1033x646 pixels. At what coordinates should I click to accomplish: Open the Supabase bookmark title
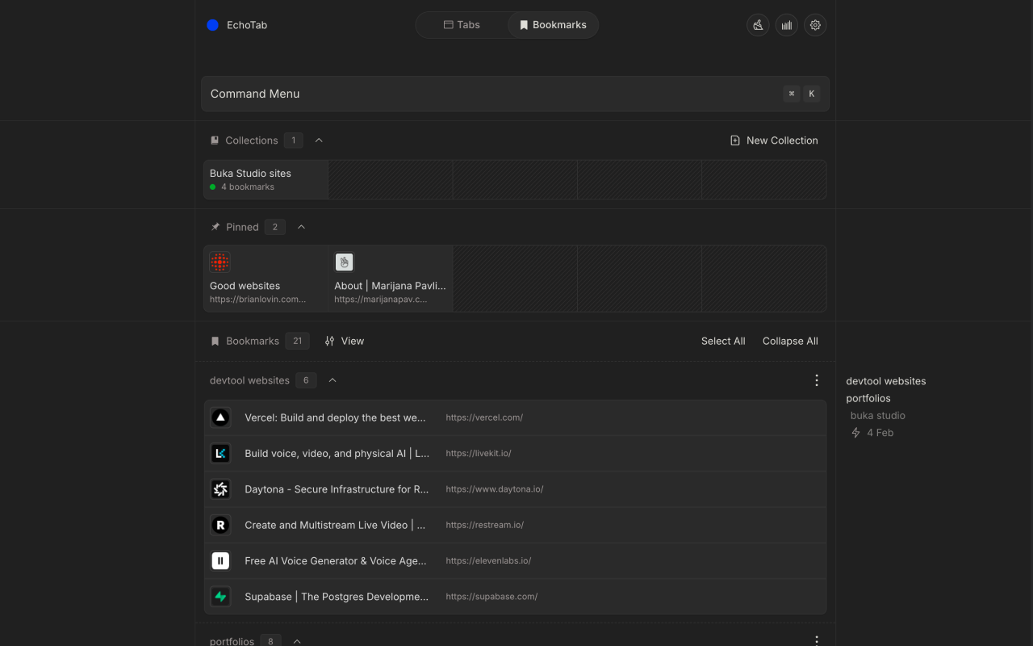(337, 596)
